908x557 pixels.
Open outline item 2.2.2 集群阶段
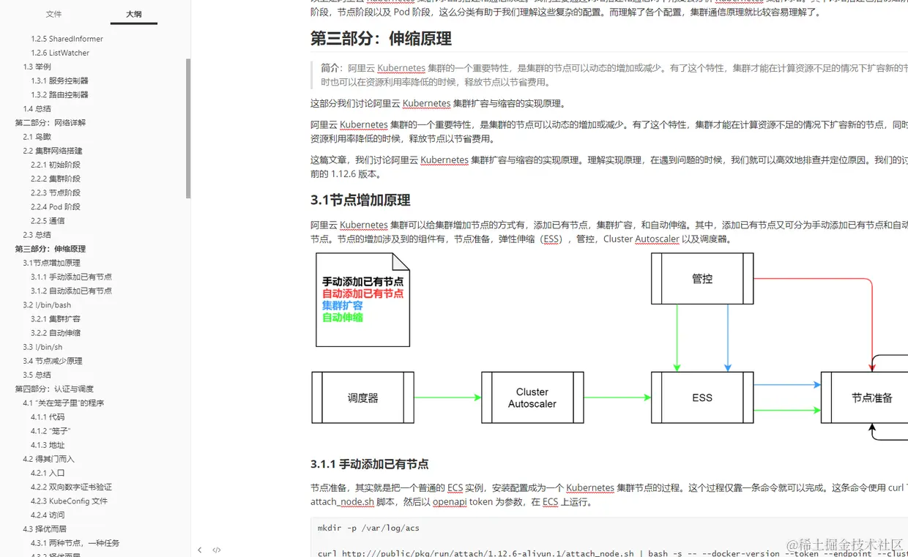[56, 179]
